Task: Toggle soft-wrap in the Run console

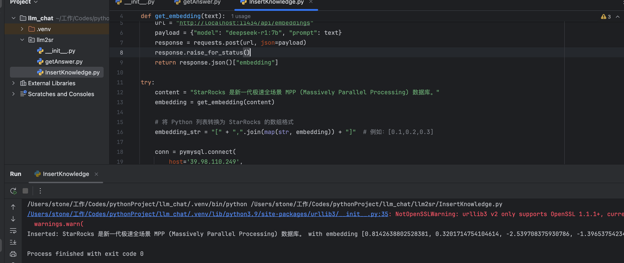Action: [13, 230]
